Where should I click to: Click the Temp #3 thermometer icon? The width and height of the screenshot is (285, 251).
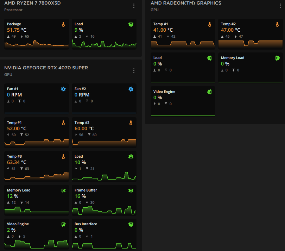(x=63, y=157)
